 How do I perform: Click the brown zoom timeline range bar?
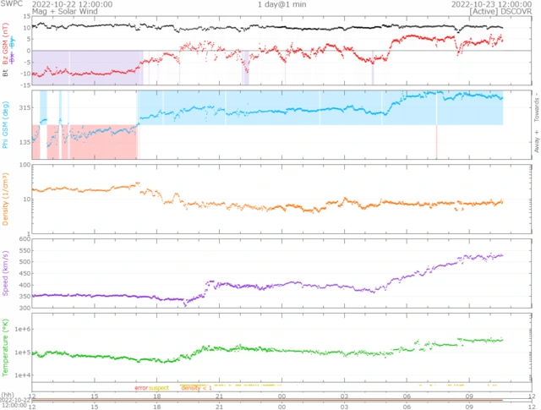267,400
